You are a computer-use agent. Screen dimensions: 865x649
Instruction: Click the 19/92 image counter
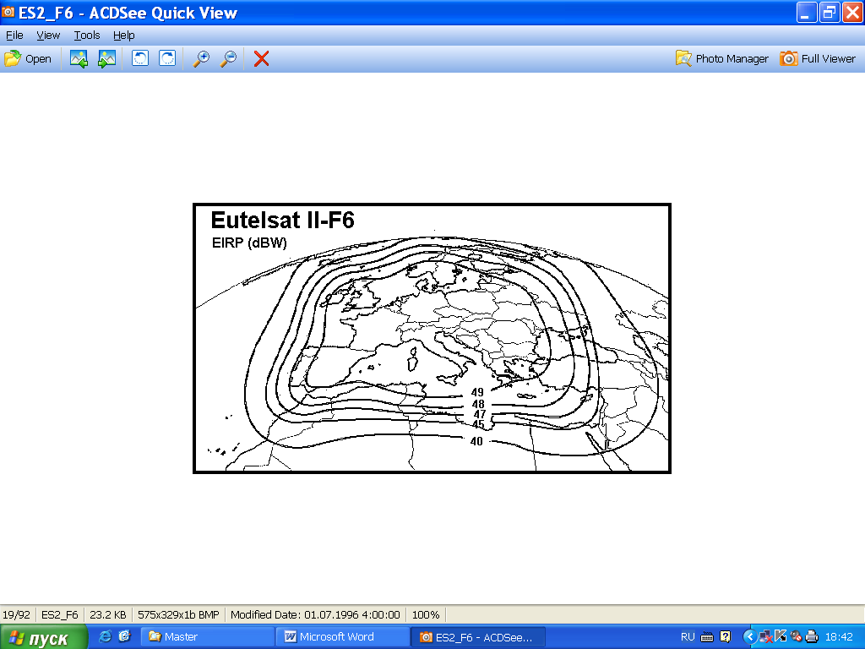pos(17,615)
